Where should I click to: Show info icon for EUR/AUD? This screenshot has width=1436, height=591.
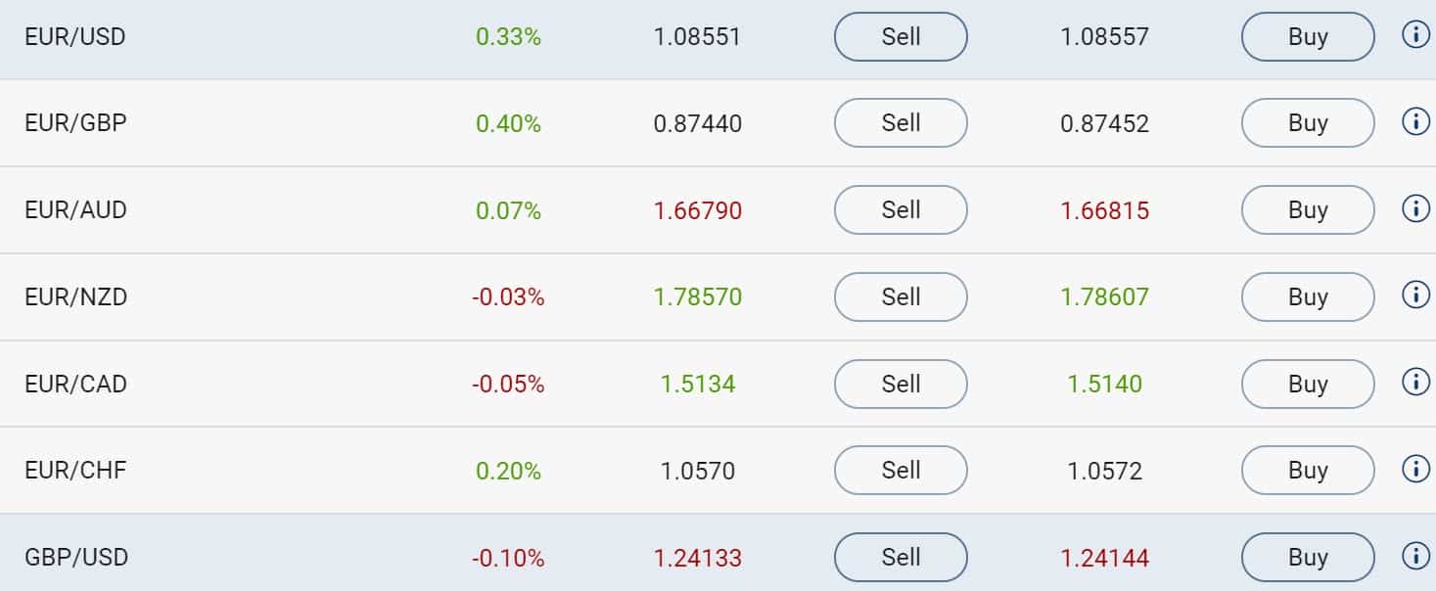pyautogui.click(x=1415, y=209)
